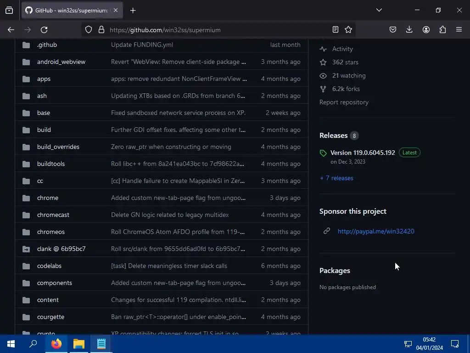Image resolution: width=470 pixels, height=353 pixels.
Task: Click the folder icon beside chromeos
Action: [x=26, y=232]
